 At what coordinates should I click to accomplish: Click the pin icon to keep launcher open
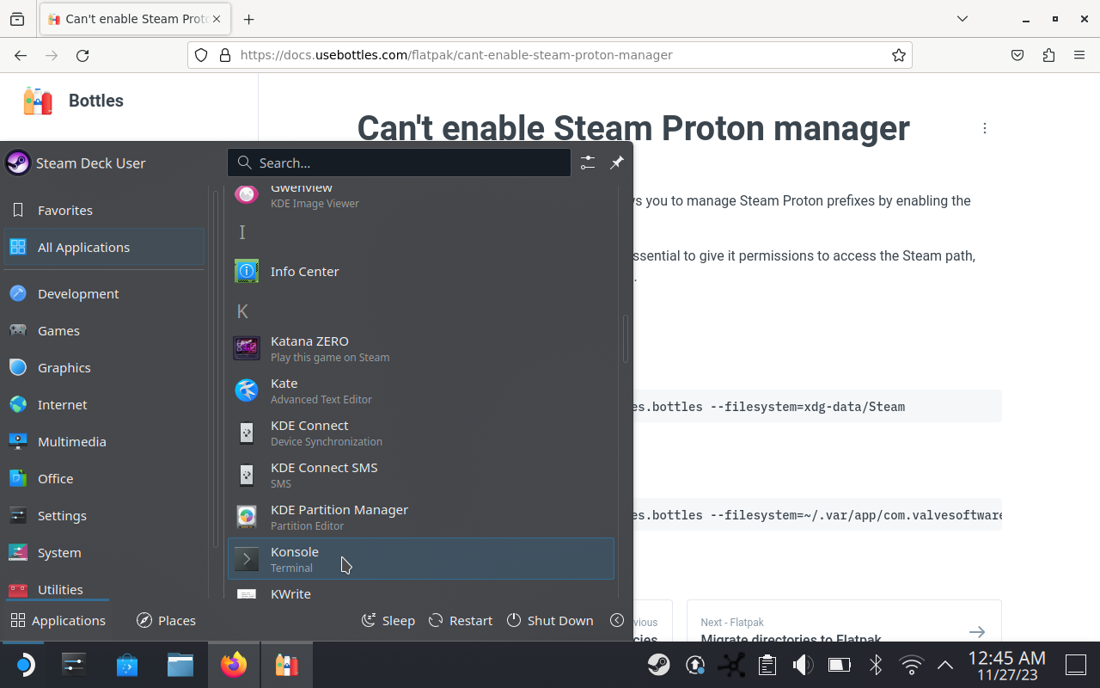617,163
